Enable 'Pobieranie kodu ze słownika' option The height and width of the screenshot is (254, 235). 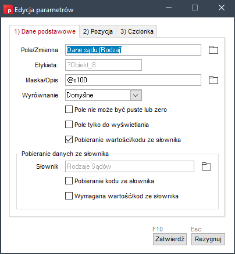click(69, 181)
